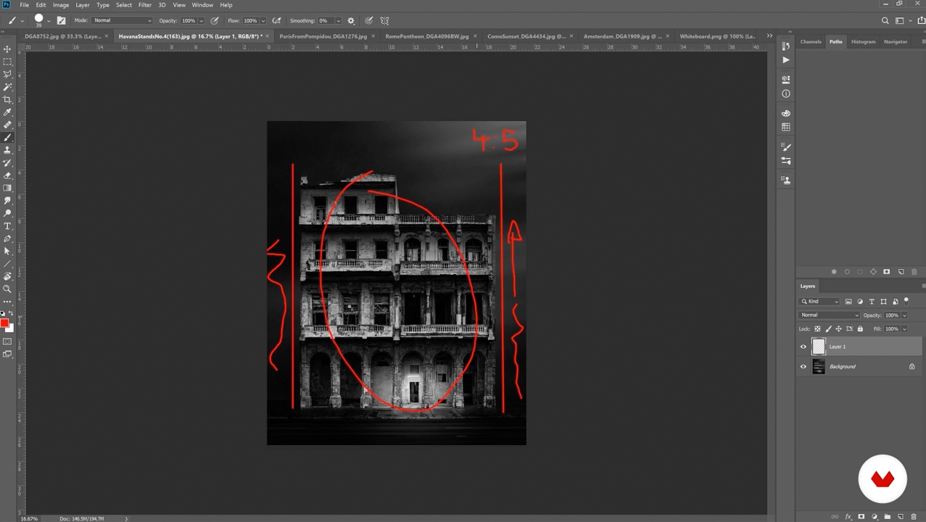
Task: Toggle pressure for opacity button
Action: [215, 20]
